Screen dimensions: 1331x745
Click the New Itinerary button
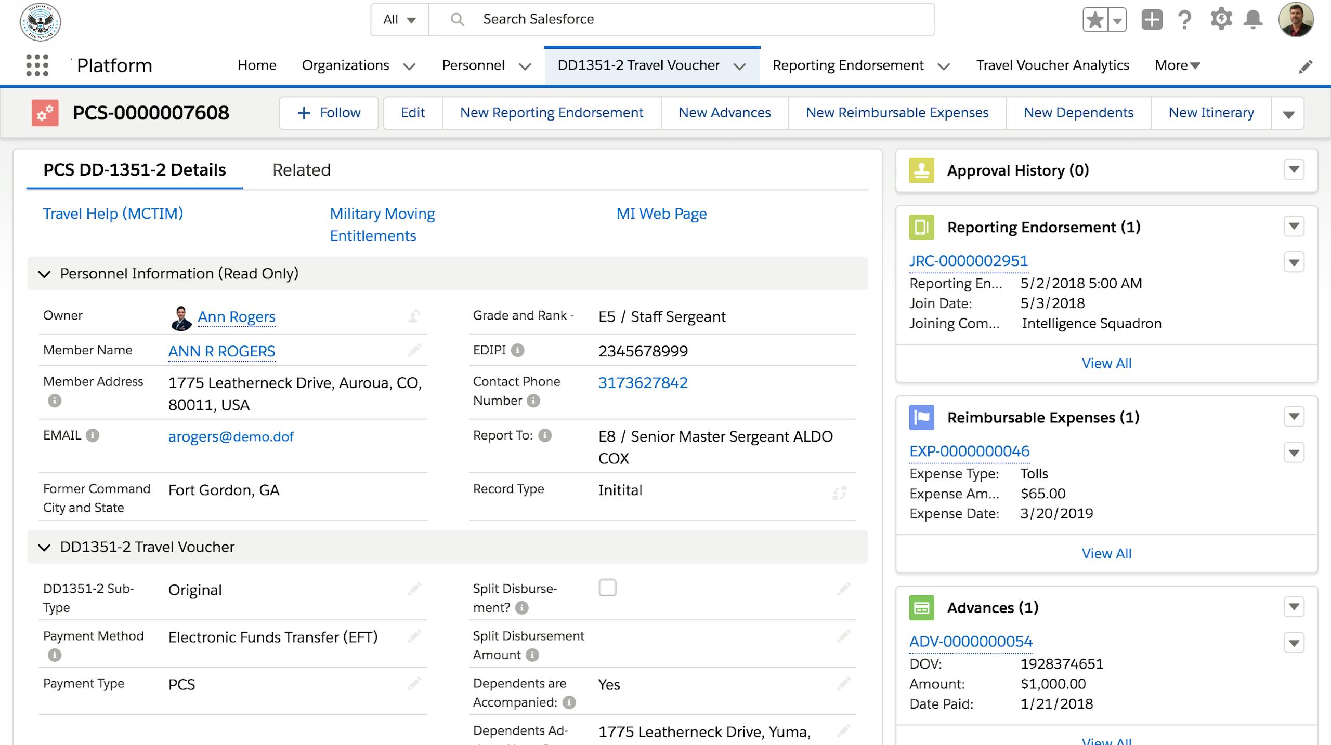(1211, 113)
